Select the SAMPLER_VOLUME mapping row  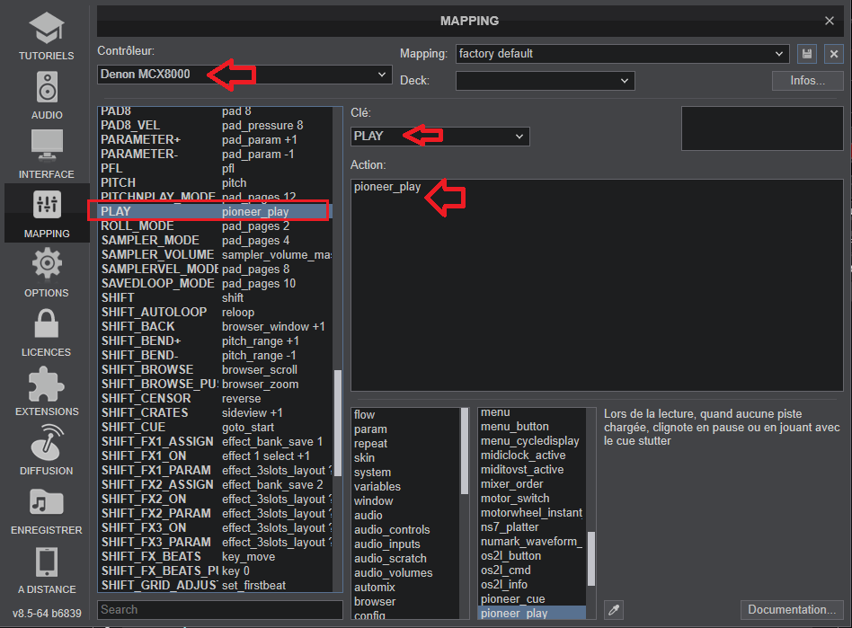tap(215, 255)
